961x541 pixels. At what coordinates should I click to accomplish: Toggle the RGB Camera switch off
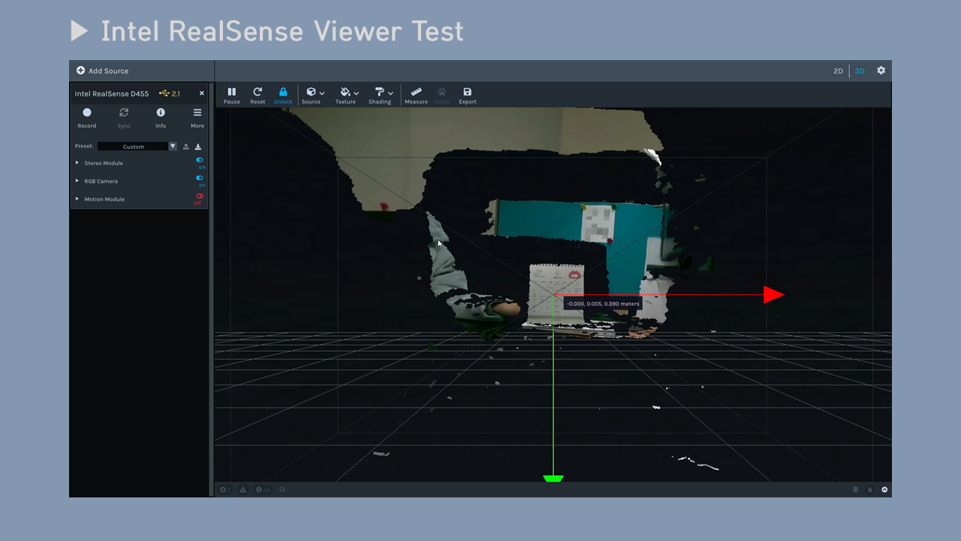click(200, 178)
